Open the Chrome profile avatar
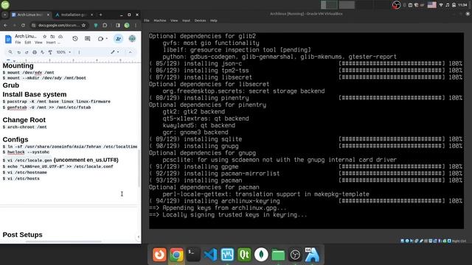The height and width of the screenshot is (265, 472). coord(127,26)
